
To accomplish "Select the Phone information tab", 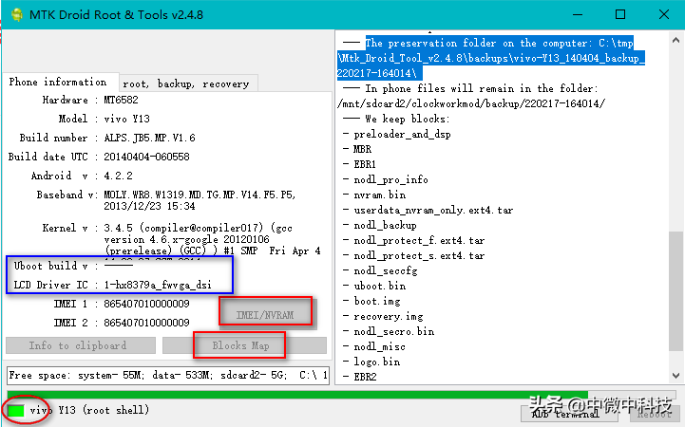I will [x=59, y=82].
